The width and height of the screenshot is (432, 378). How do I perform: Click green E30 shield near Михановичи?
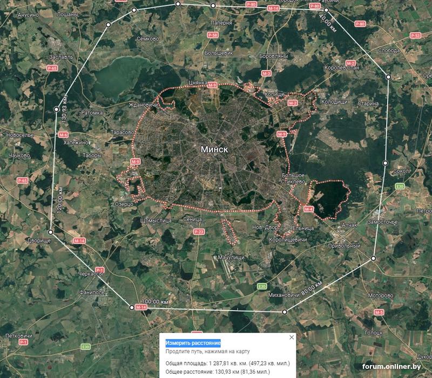click(x=262, y=286)
